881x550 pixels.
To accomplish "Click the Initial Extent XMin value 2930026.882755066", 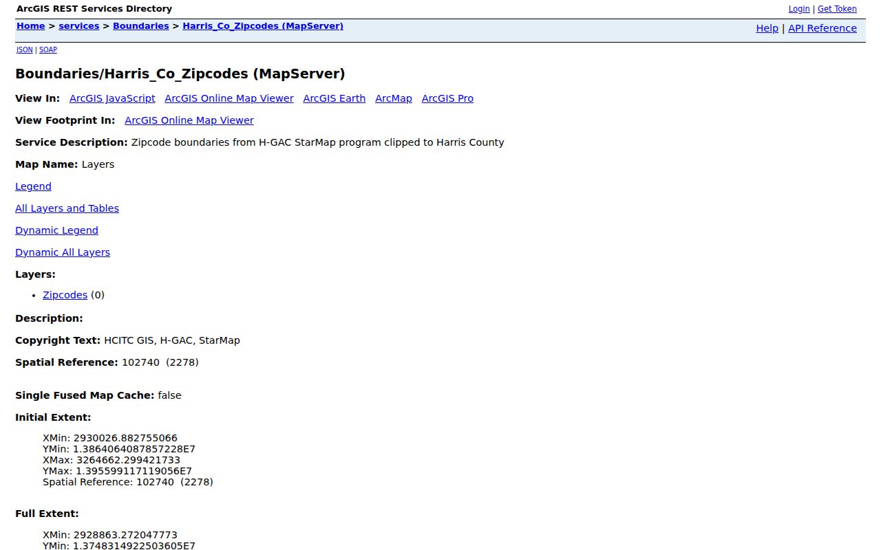I will (x=125, y=438).
